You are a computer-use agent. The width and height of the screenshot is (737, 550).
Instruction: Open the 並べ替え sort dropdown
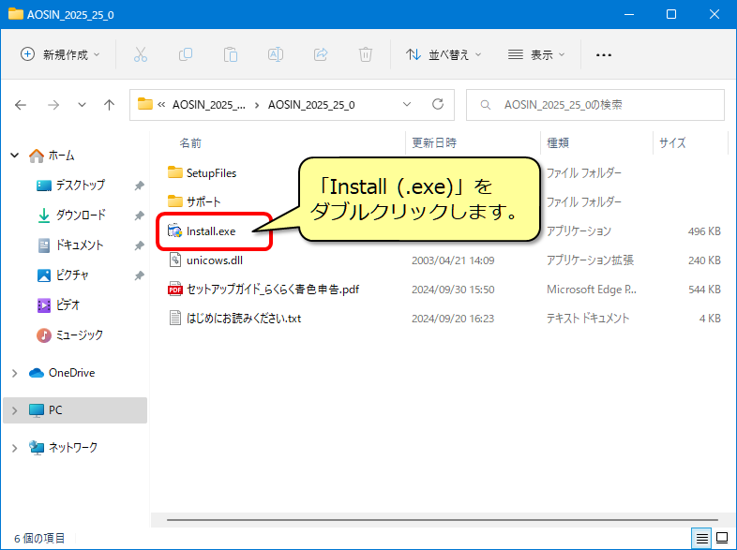click(x=444, y=54)
